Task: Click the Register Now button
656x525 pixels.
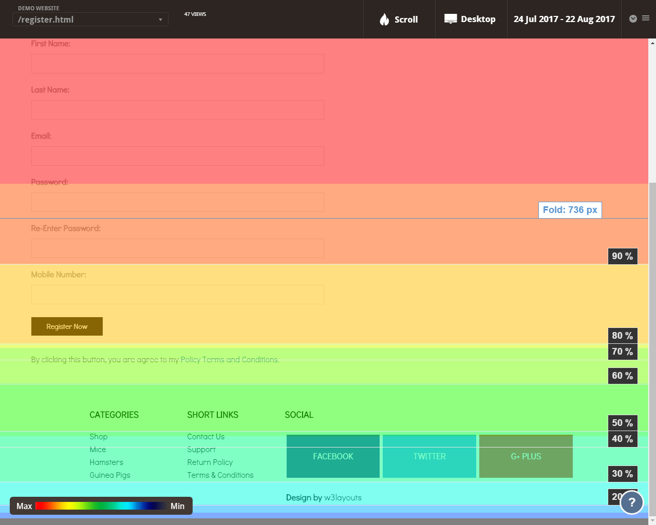Action: (67, 326)
